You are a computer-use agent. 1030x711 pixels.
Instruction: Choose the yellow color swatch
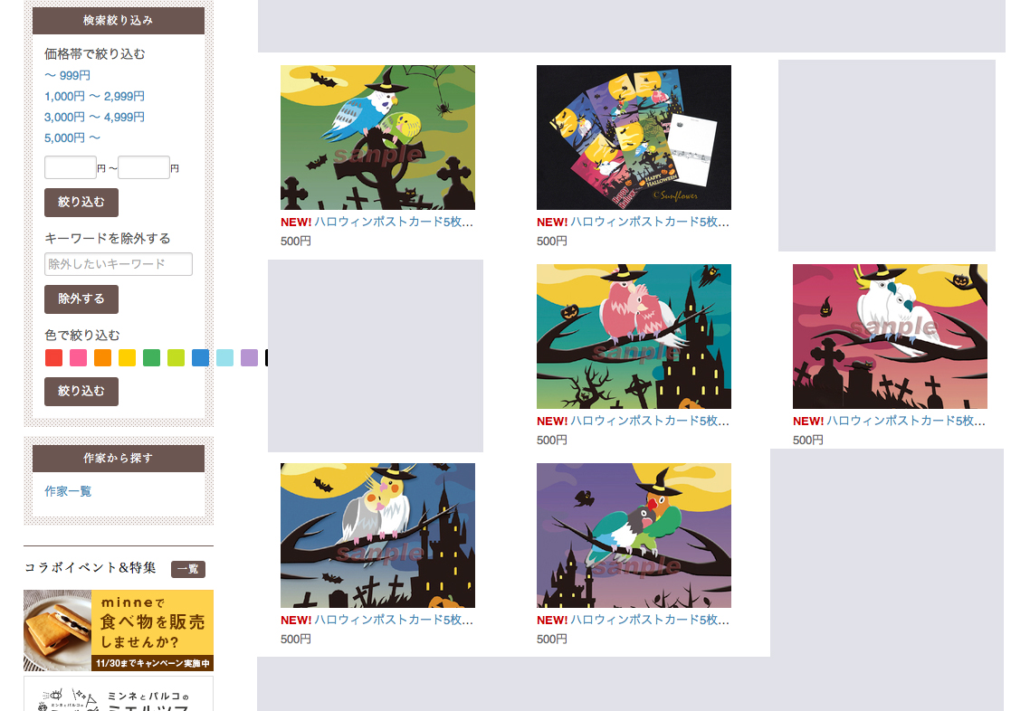coord(127,358)
